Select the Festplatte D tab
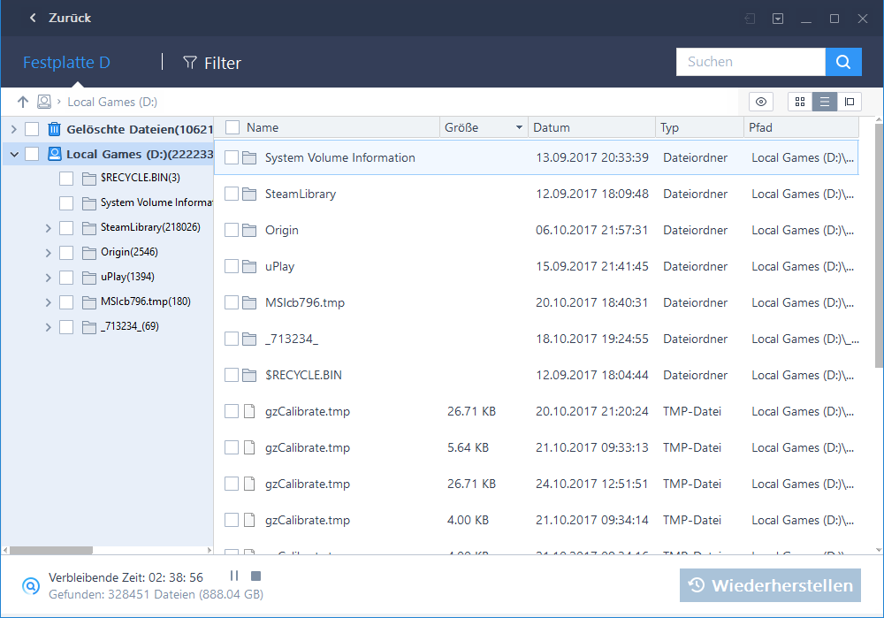Screen dimensions: 884x618 point(66,63)
